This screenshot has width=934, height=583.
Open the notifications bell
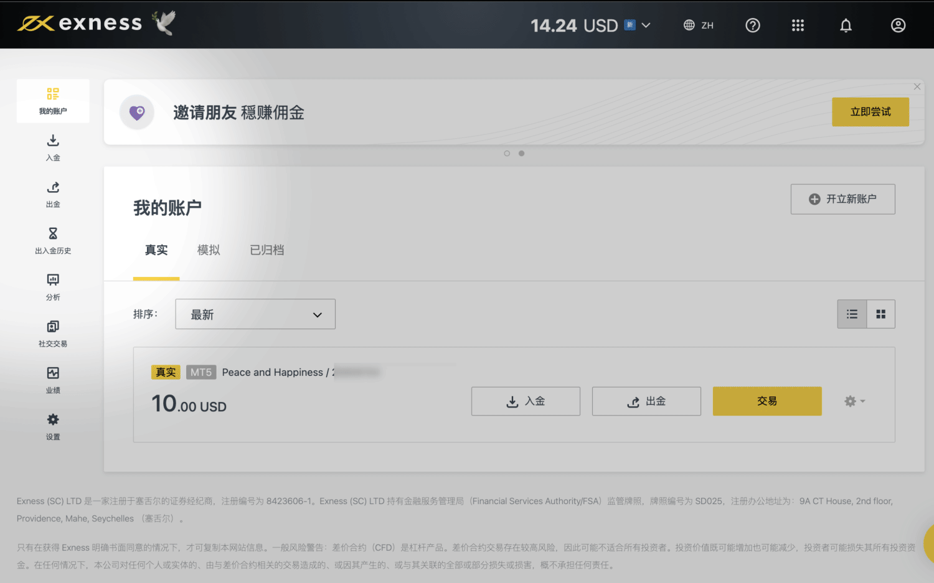pos(846,26)
